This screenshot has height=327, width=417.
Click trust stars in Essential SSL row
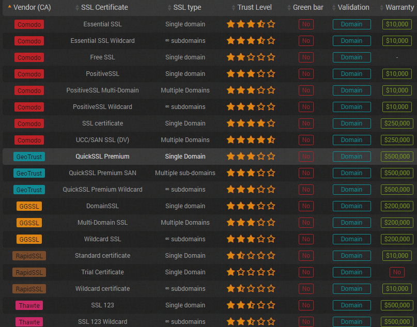coord(251,24)
